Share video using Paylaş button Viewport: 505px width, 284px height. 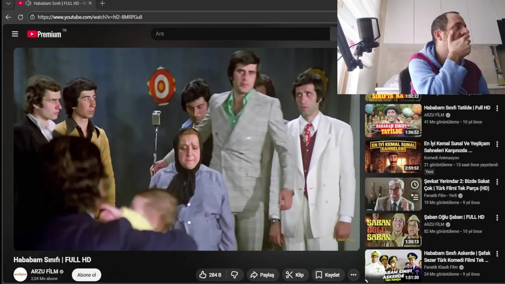click(263, 275)
